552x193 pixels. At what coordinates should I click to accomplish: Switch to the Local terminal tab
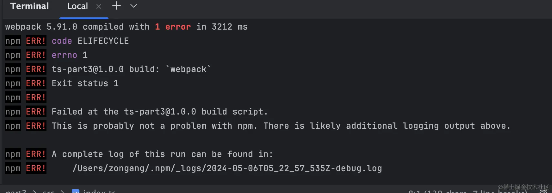click(x=77, y=6)
